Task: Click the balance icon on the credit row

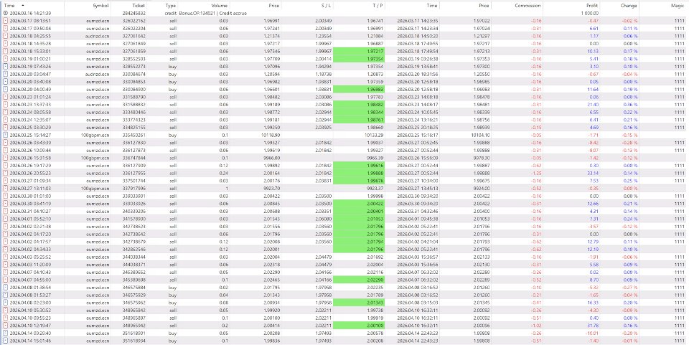Action: [5, 13]
